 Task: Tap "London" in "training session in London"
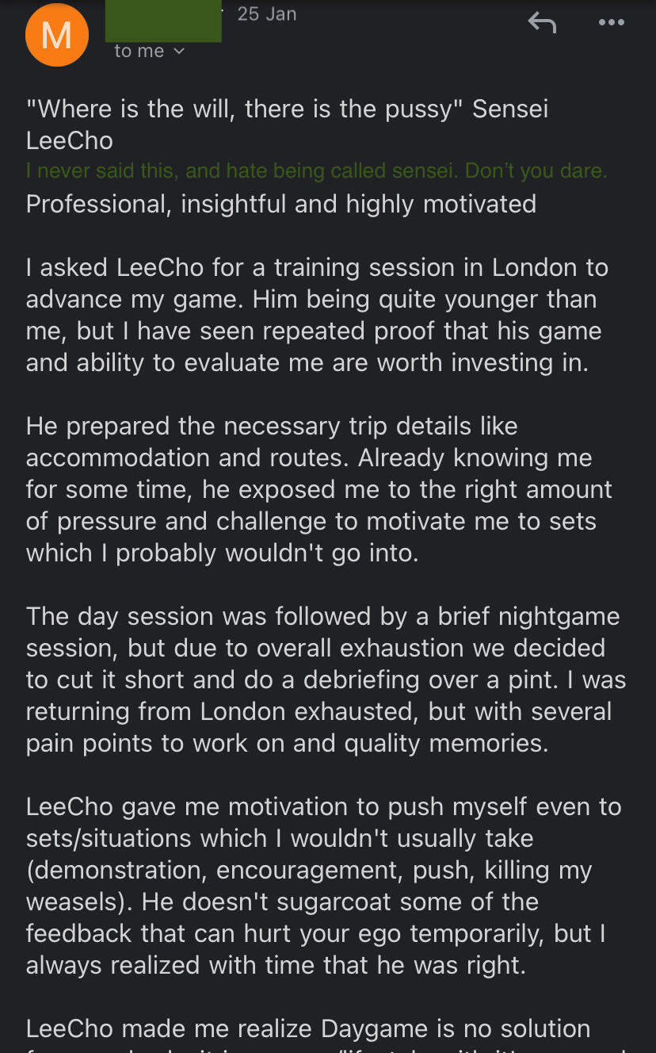point(536,267)
